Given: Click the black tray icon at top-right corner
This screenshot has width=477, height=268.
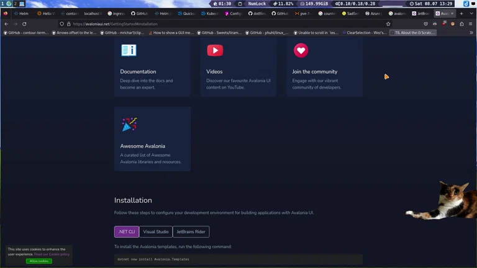Looking at the screenshot, I should pyautogui.click(x=474, y=4).
